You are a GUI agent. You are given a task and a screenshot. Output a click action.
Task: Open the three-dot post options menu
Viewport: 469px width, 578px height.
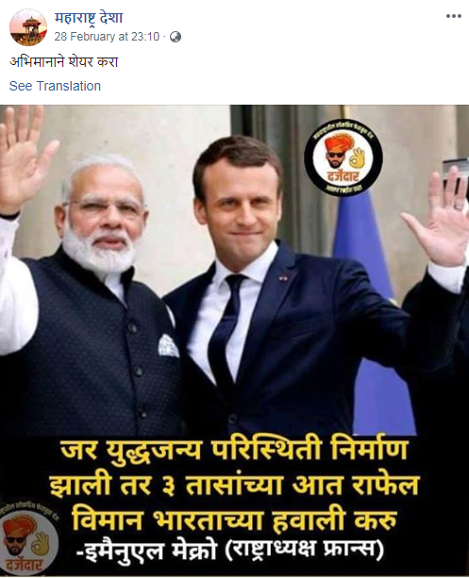454,16
